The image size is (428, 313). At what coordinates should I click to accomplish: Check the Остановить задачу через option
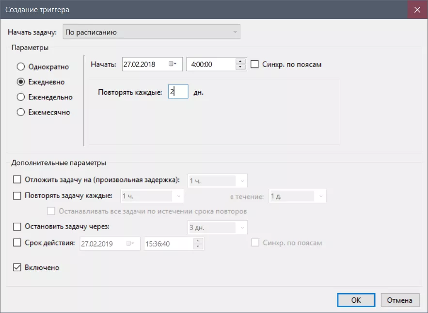17,227
